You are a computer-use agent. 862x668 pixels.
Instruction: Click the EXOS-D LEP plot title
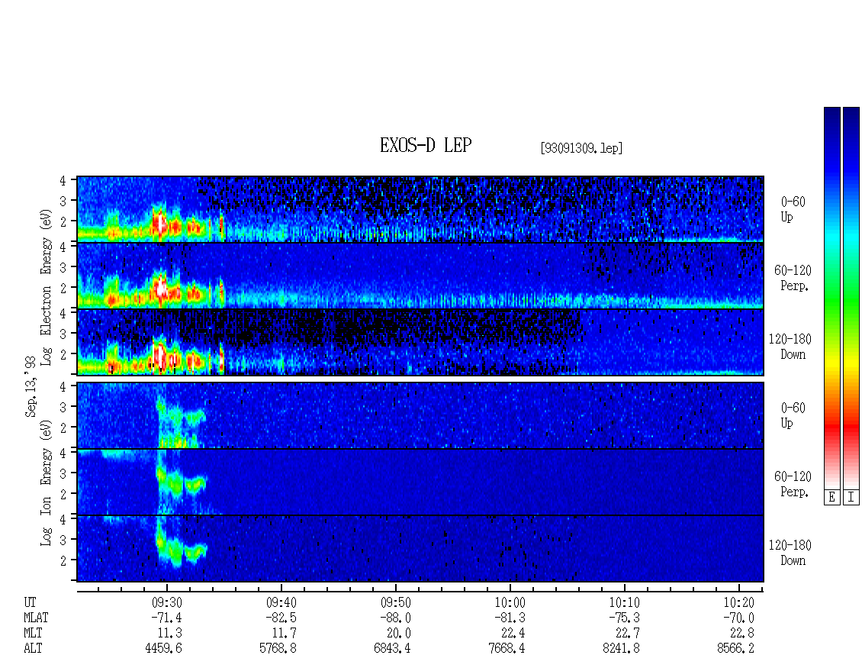click(x=426, y=145)
